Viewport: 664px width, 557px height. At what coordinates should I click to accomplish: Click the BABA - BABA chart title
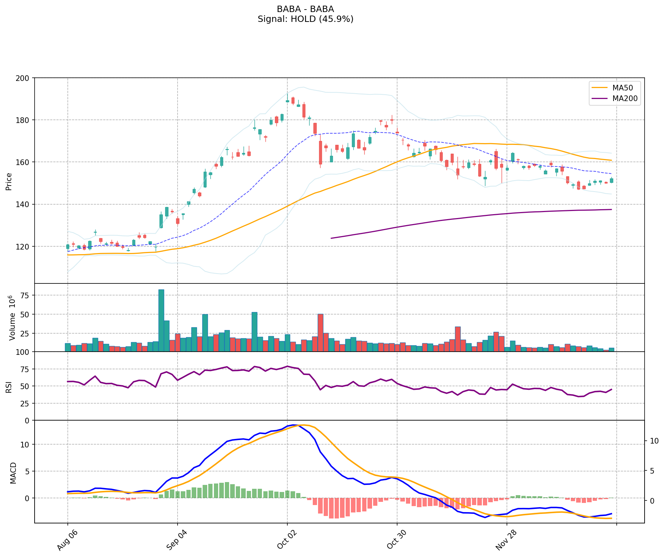tap(305, 9)
